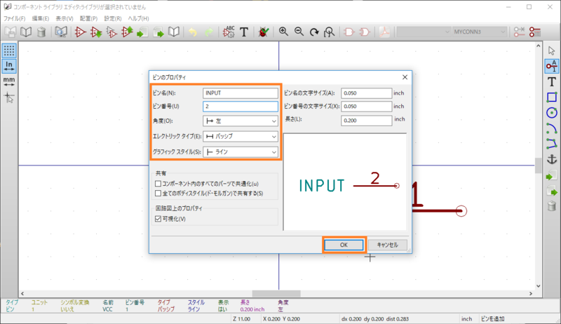The width and height of the screenshot is (561, 324).
Task: Show normal body style gate icon
Action: 349,32
